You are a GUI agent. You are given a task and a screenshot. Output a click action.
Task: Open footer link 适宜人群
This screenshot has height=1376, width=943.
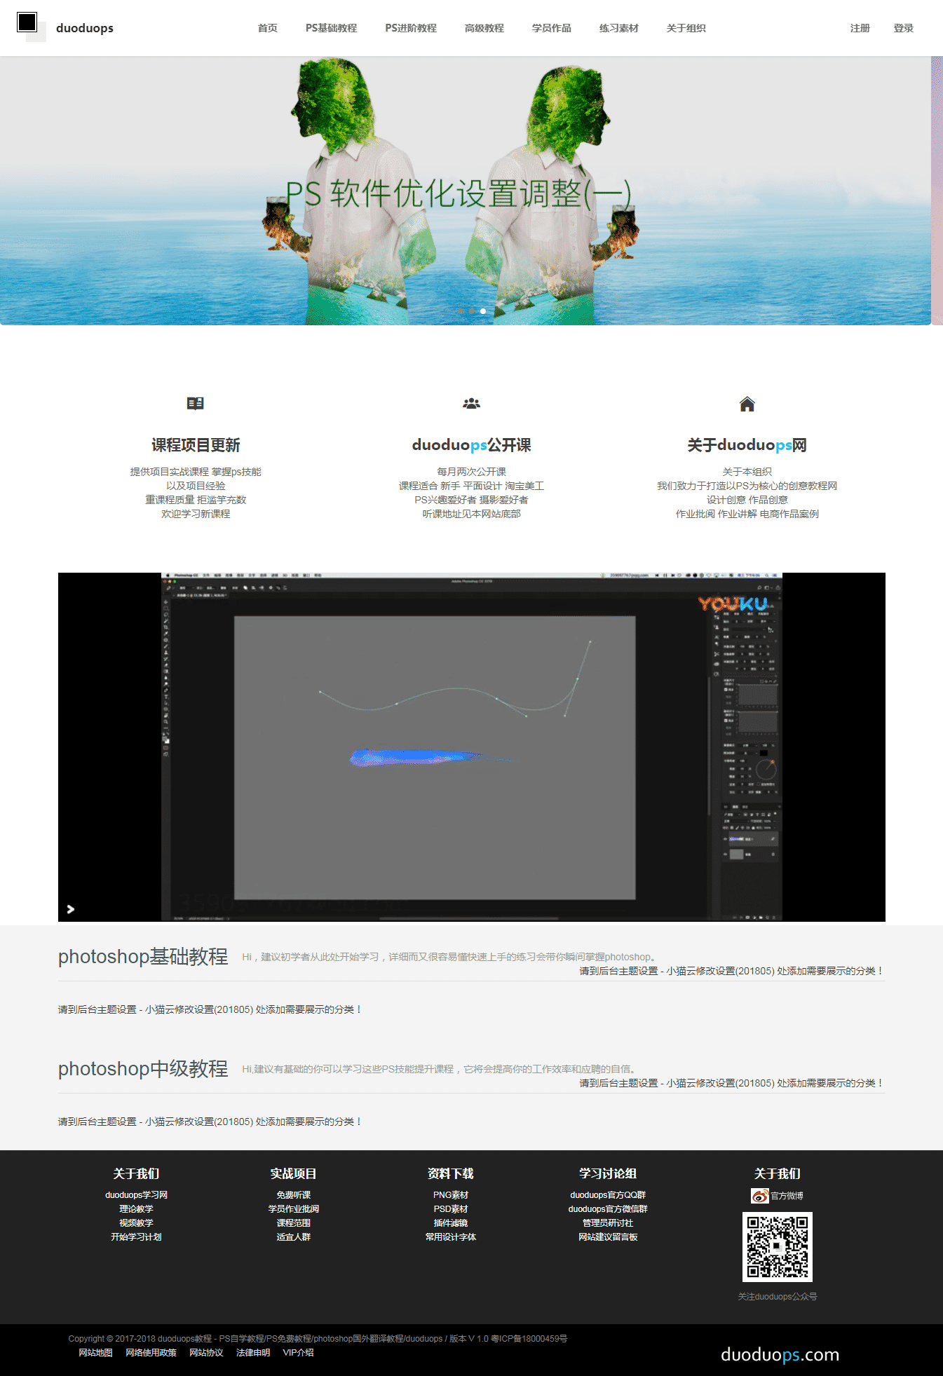click(x=294, y=1237)
